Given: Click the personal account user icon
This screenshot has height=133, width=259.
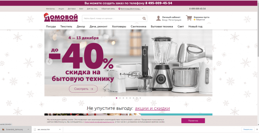Looking at the screenshot, I should [158, 18].
